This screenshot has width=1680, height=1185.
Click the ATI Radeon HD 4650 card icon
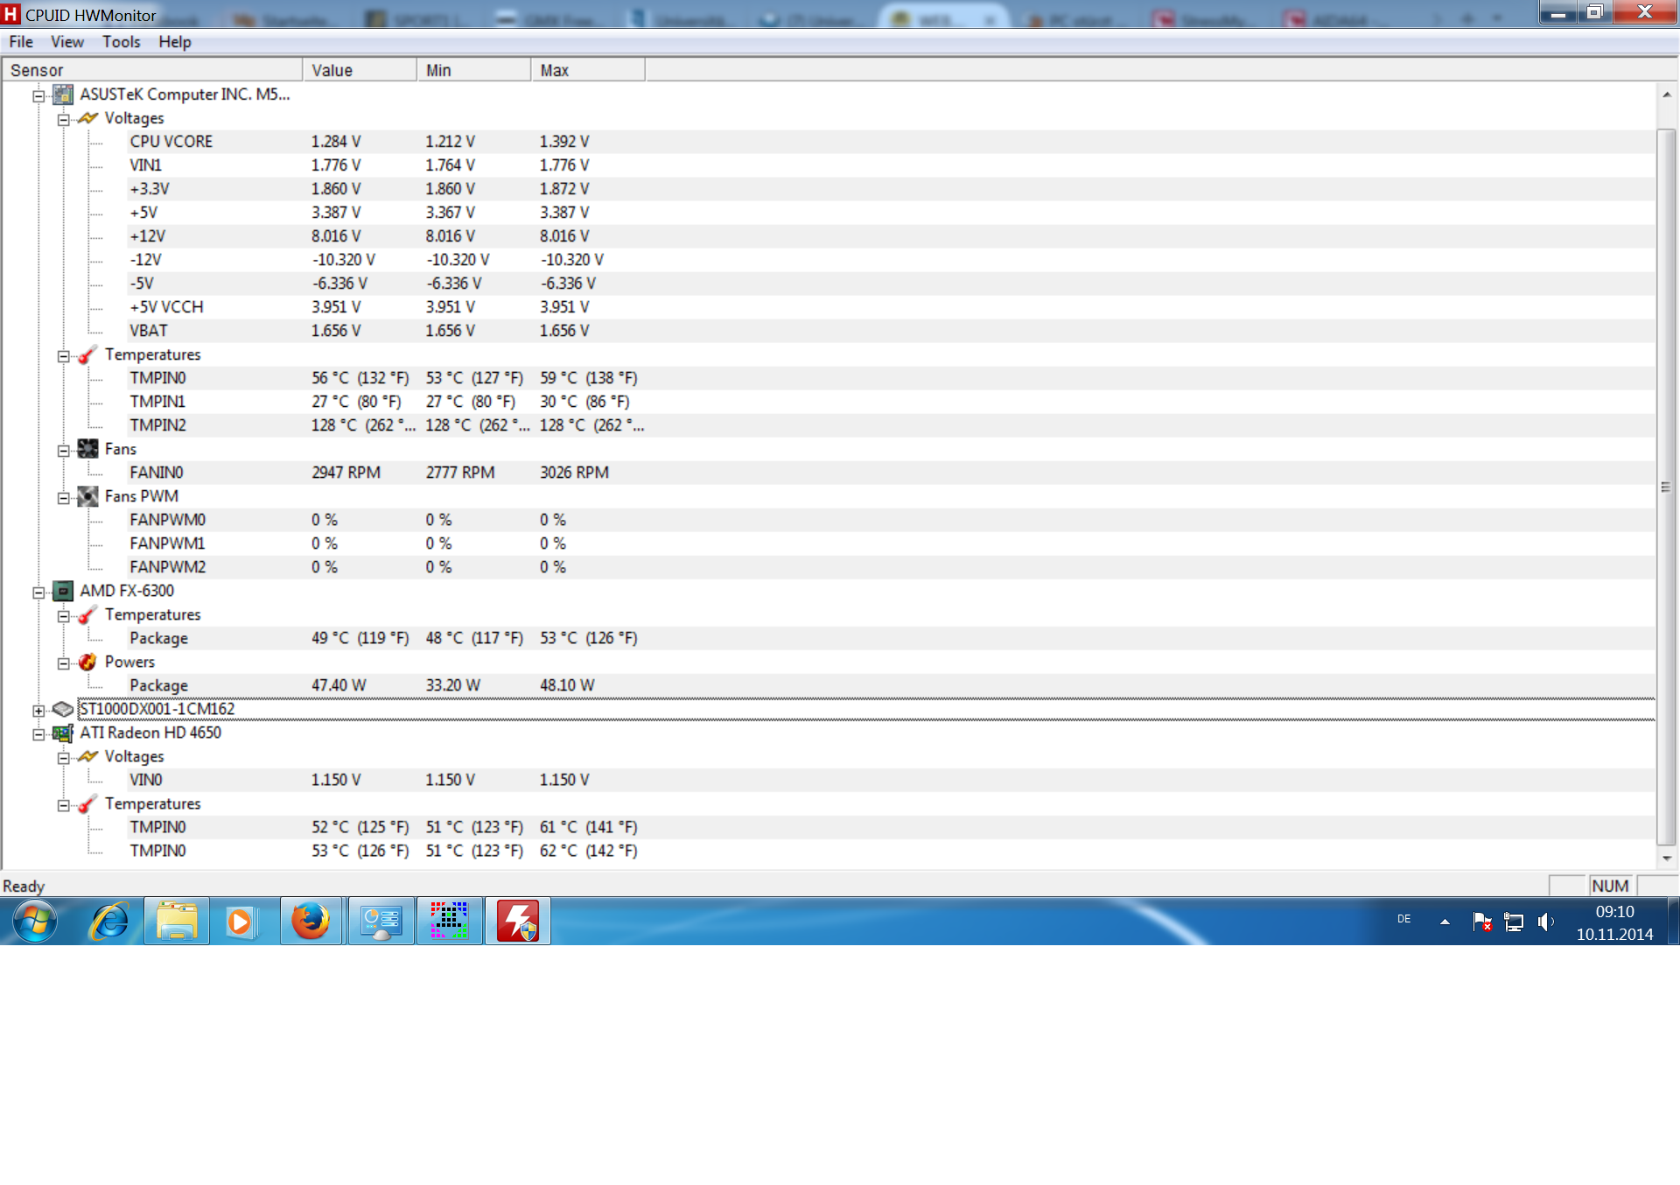63,733
